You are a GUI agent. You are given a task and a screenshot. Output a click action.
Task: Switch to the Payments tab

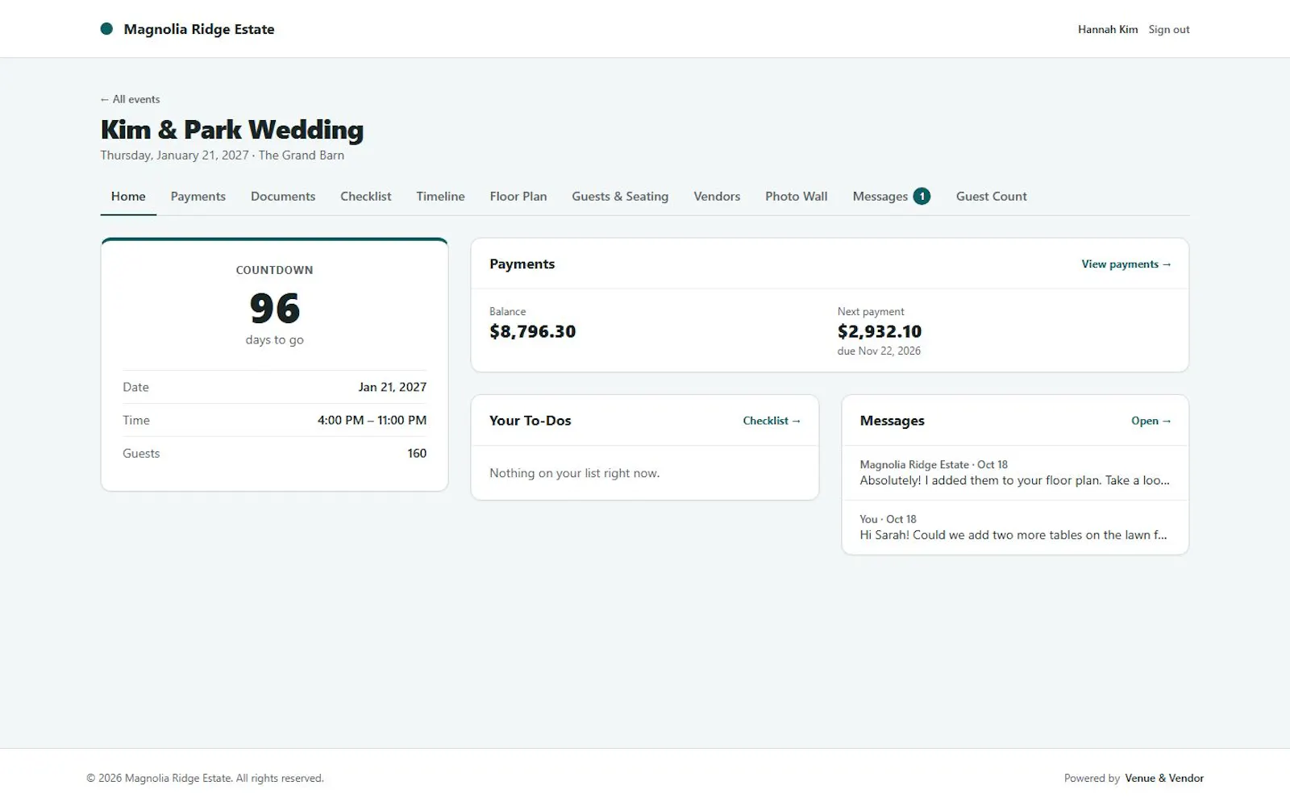[198, 196]
